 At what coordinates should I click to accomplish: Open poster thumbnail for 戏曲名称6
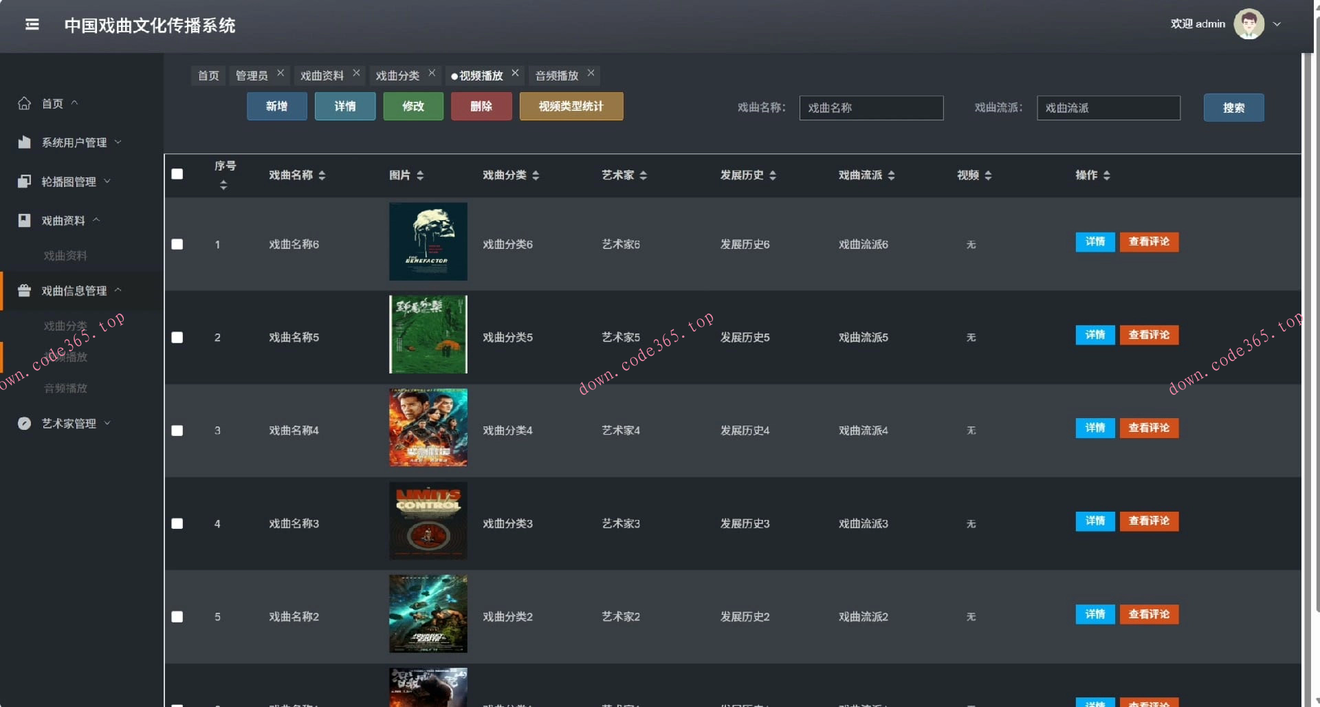click(x=428, y=241)
